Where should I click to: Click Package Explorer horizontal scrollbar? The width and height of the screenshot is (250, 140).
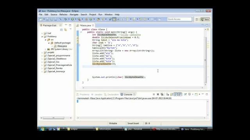54,118
